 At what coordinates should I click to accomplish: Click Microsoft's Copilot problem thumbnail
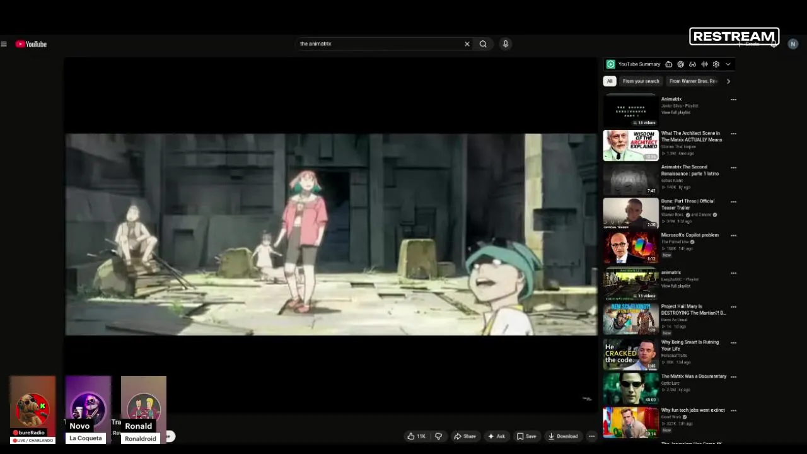[x=631, y=247]
